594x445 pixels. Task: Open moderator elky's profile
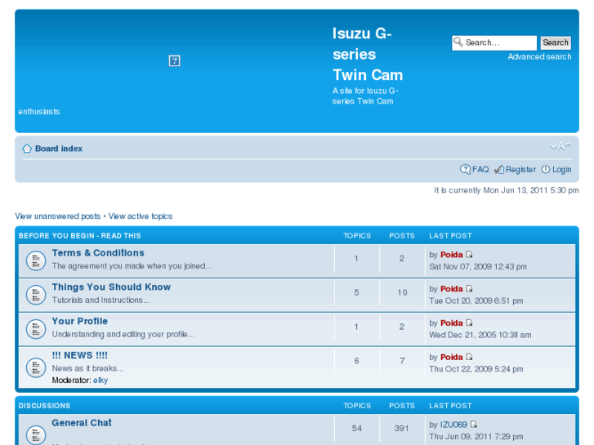(100, 380)
